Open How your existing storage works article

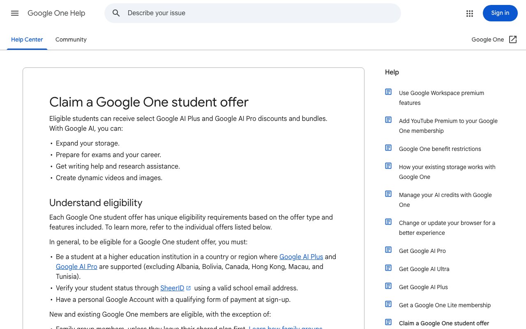click(x=447, y=172)
